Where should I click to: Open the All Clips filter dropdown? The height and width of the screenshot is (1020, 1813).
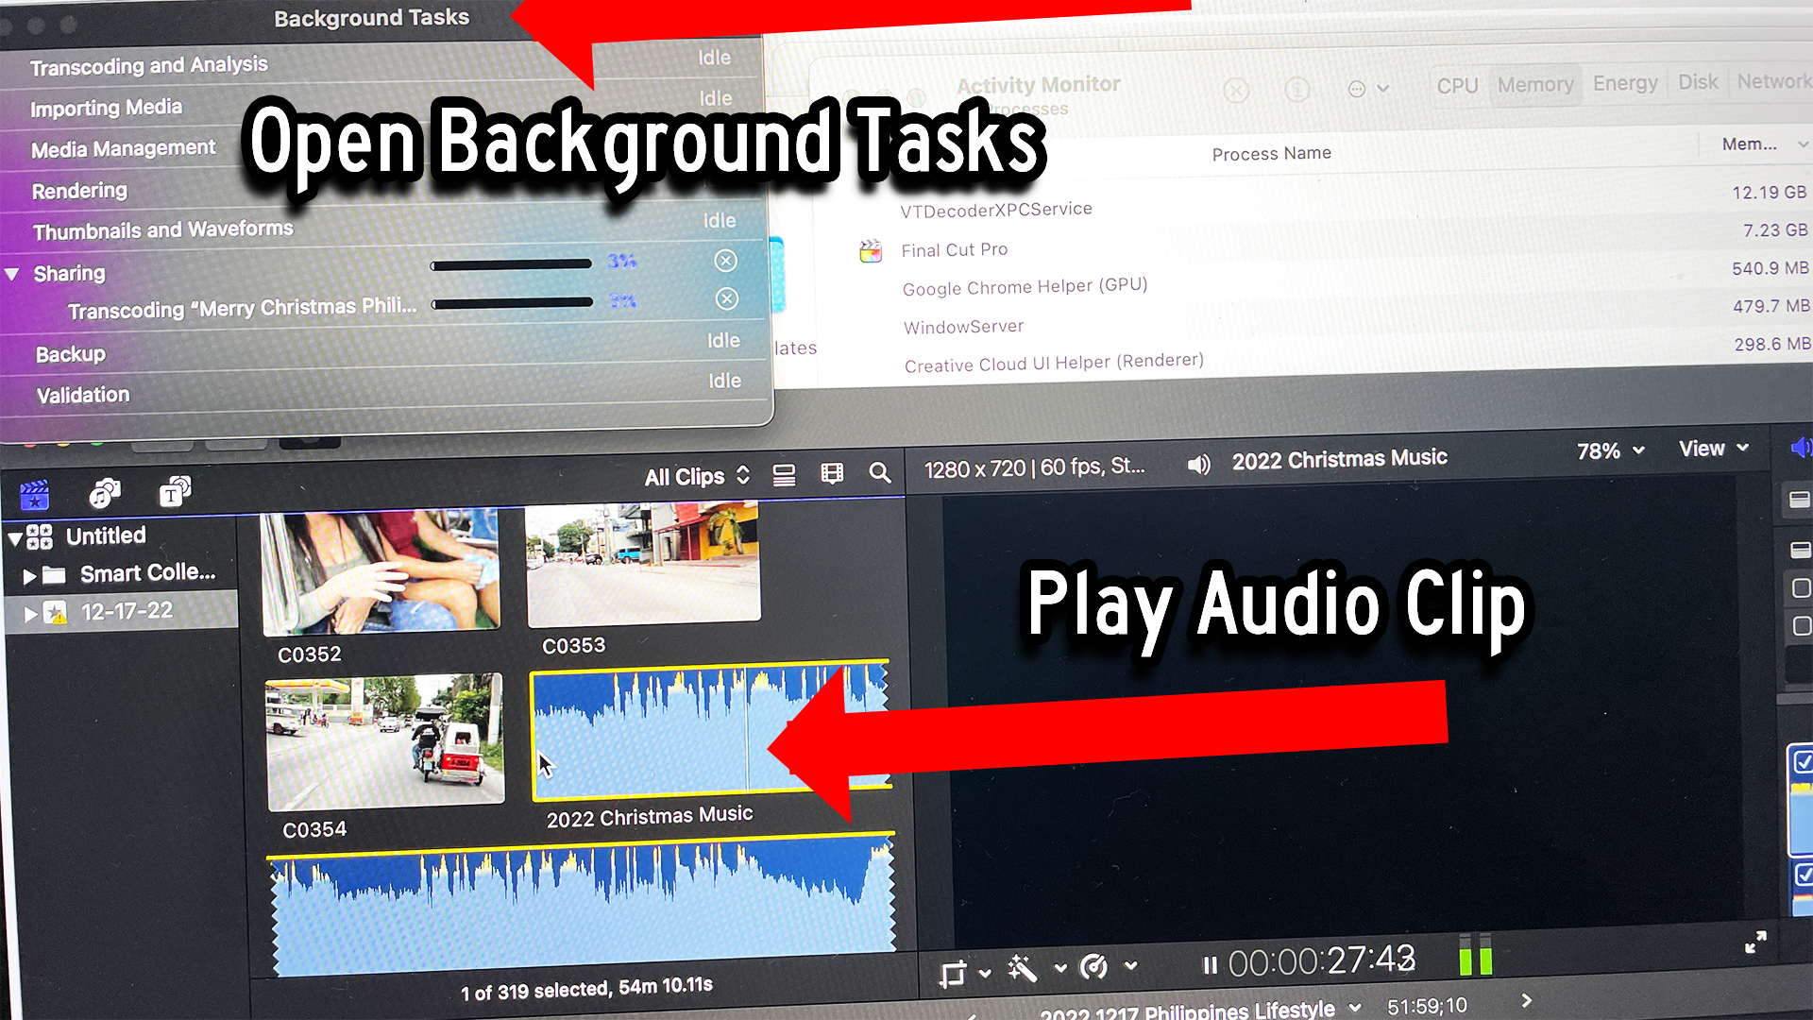(x=697, y=476)
